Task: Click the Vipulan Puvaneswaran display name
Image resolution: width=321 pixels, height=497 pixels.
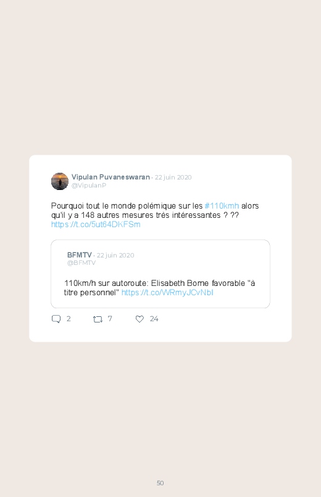Action: click(x=110, y=177)
